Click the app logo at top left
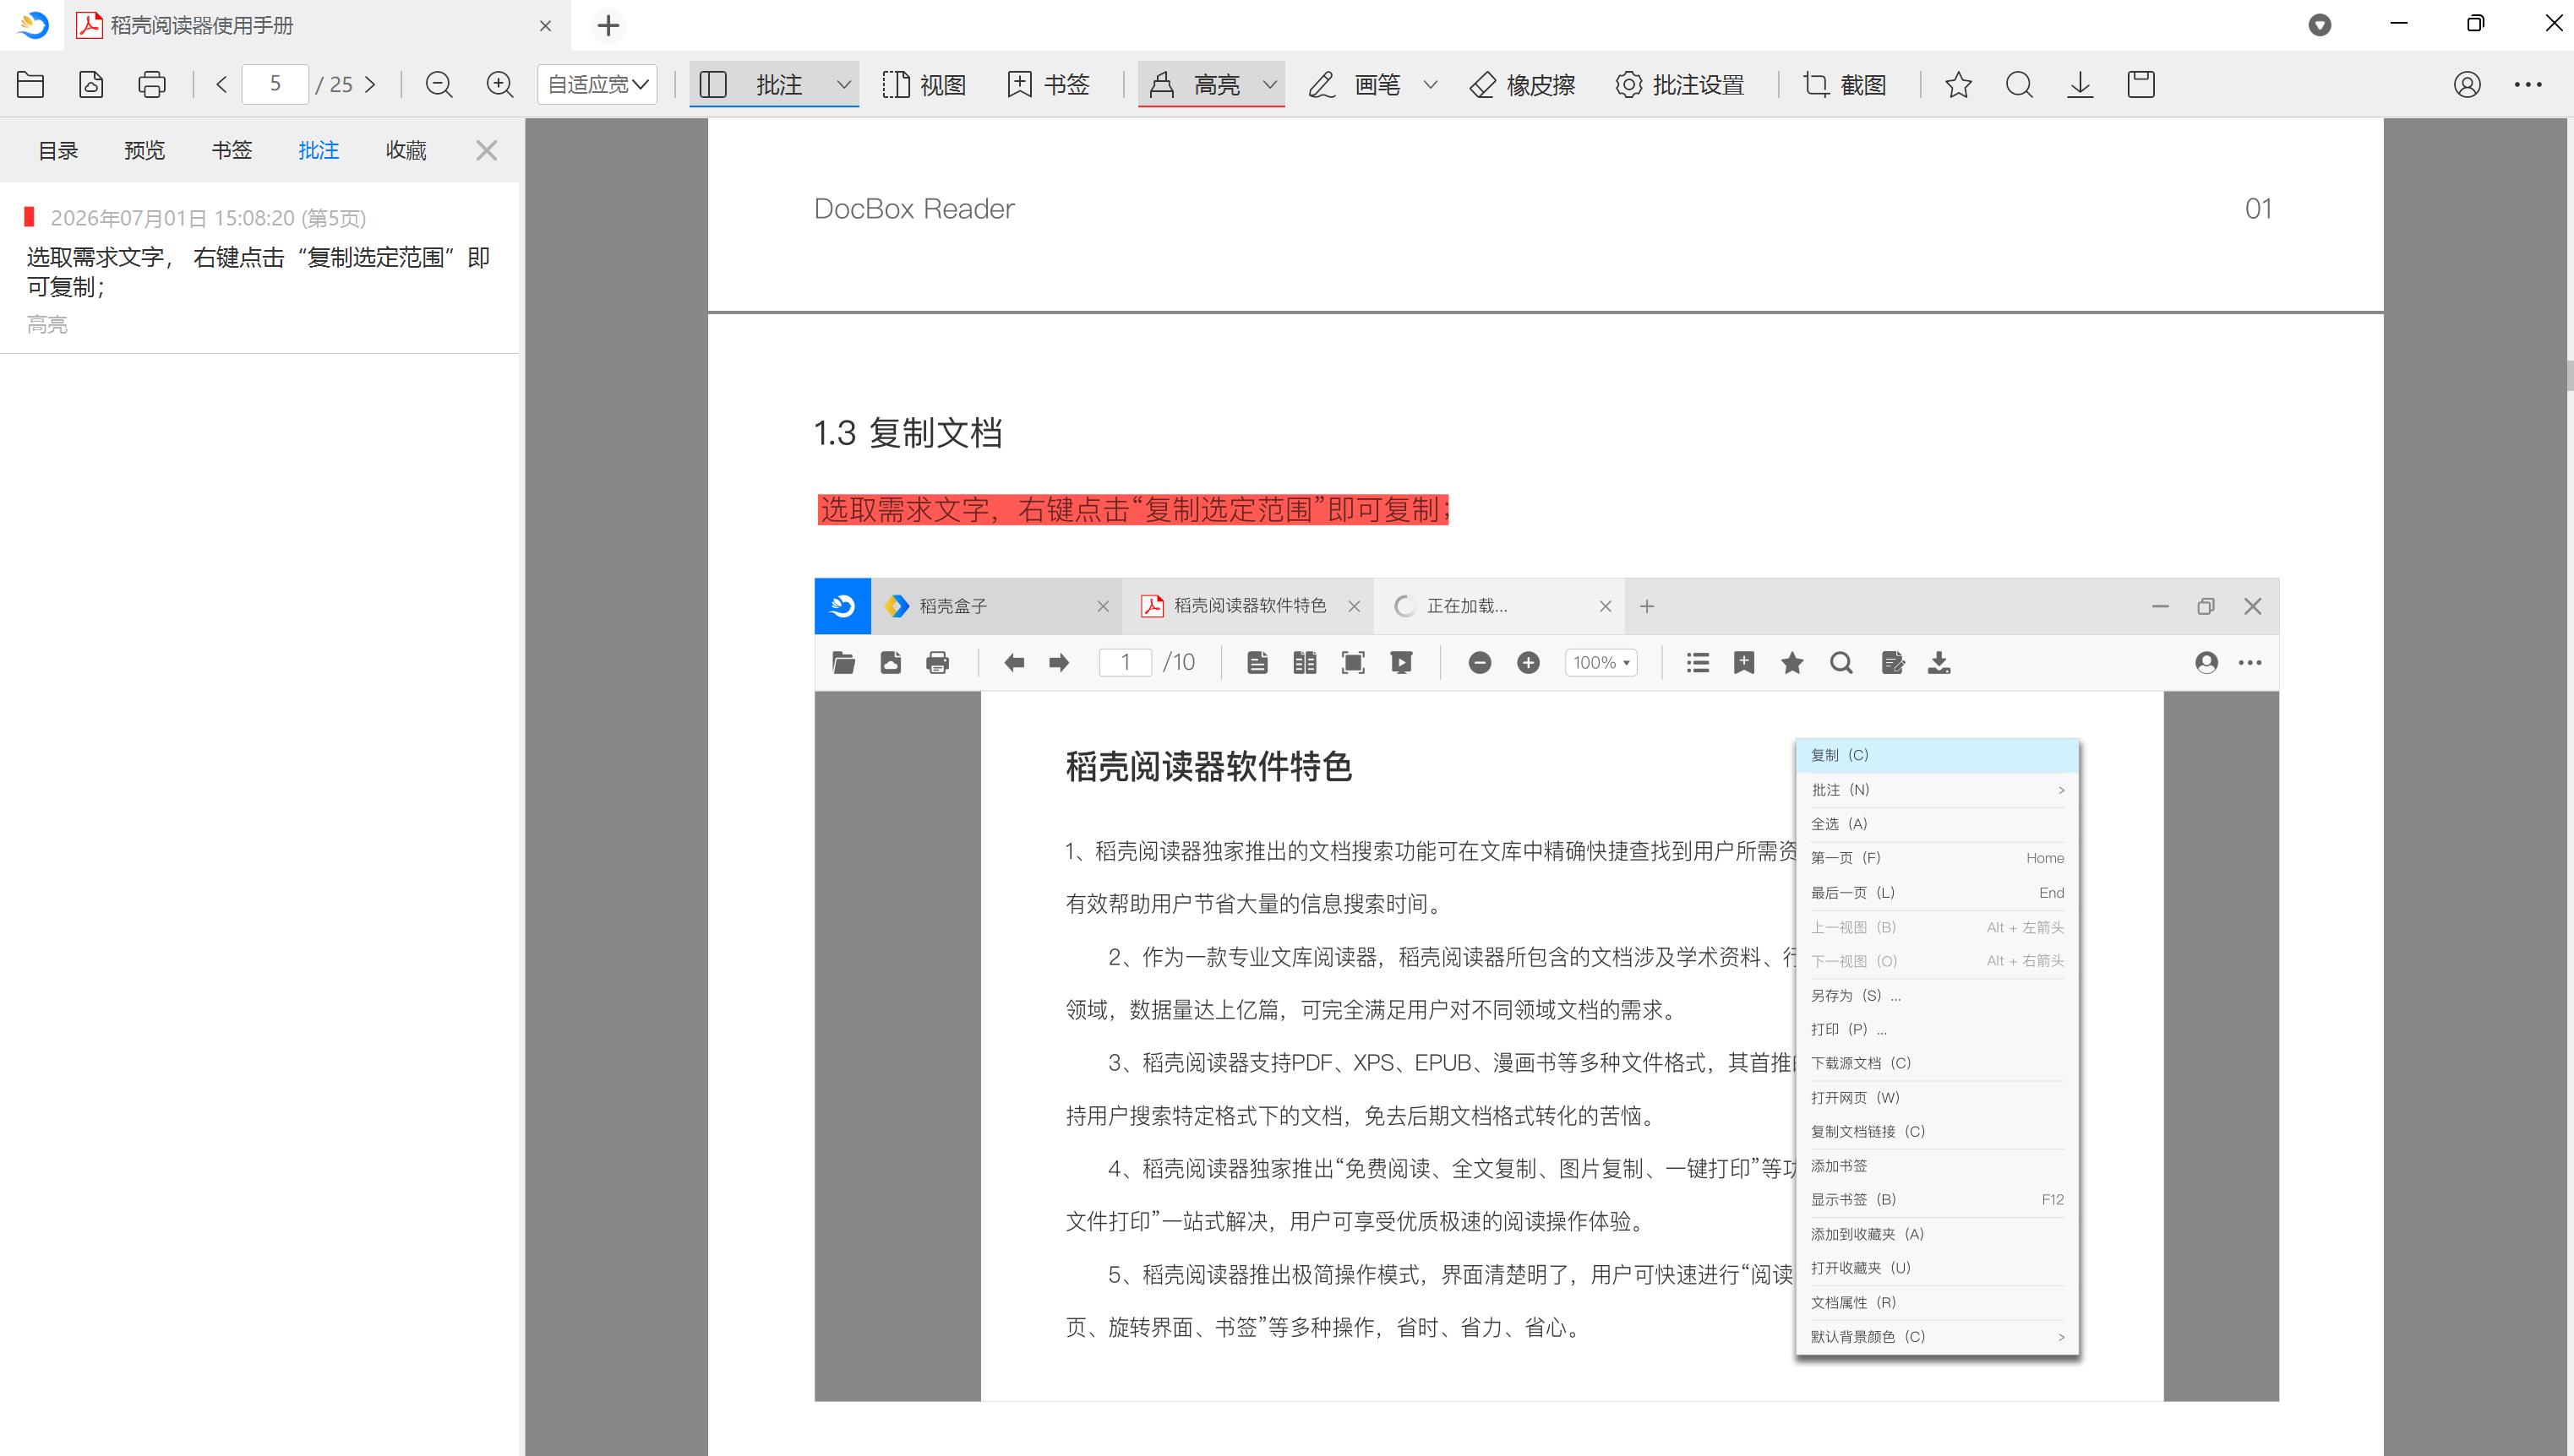This screenshot has width=2574, height=1456. 33,25
